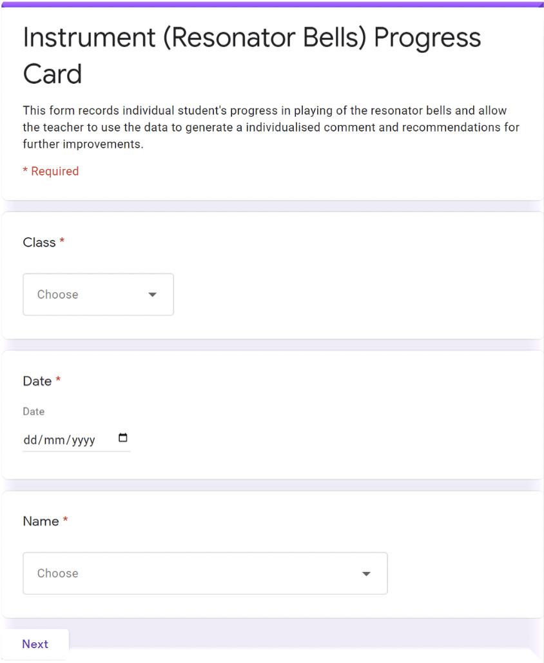
Task: Click the "Name" question label
Action: pyautogui.click(x=41, y=521)
